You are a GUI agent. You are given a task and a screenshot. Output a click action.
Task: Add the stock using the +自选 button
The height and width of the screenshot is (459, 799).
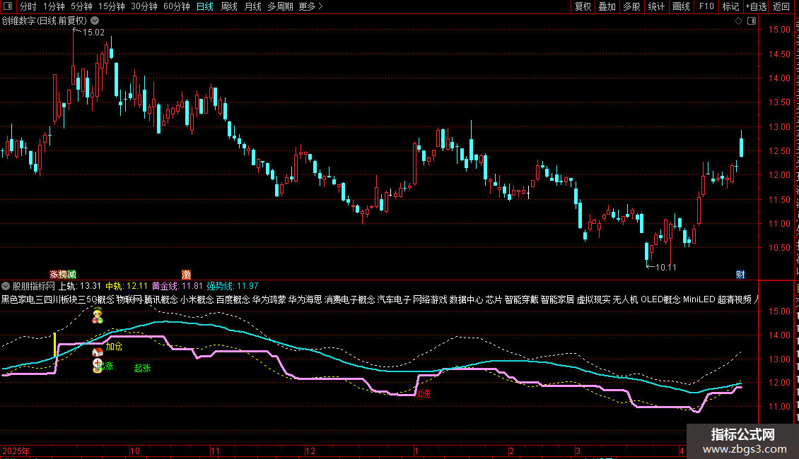tap(755, 6)
